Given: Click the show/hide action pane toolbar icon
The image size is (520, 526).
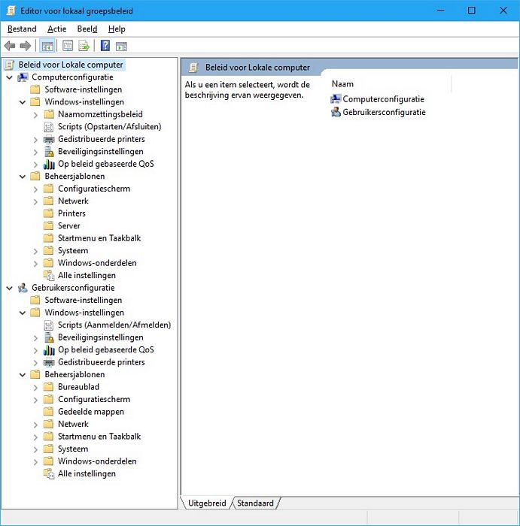Looking at the screenshot, I should point(121,46).
